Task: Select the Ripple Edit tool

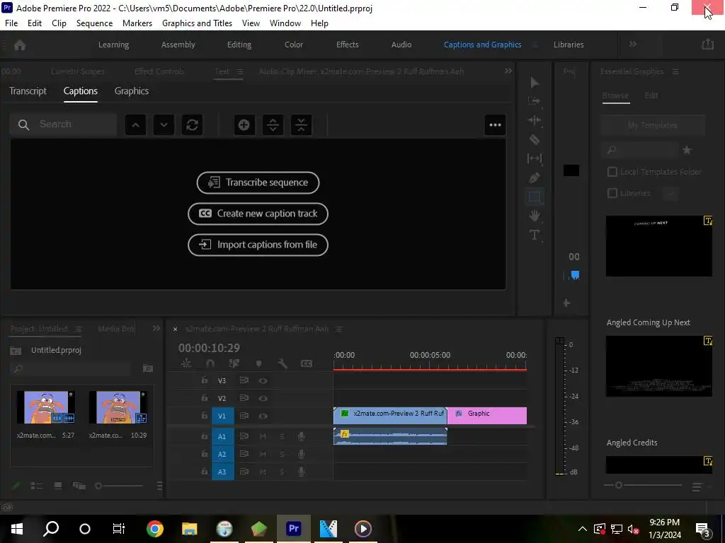Action: (x=535, y=120)
